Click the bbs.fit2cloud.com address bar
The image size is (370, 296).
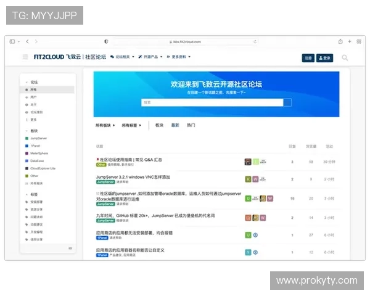[x=185, y=42]
